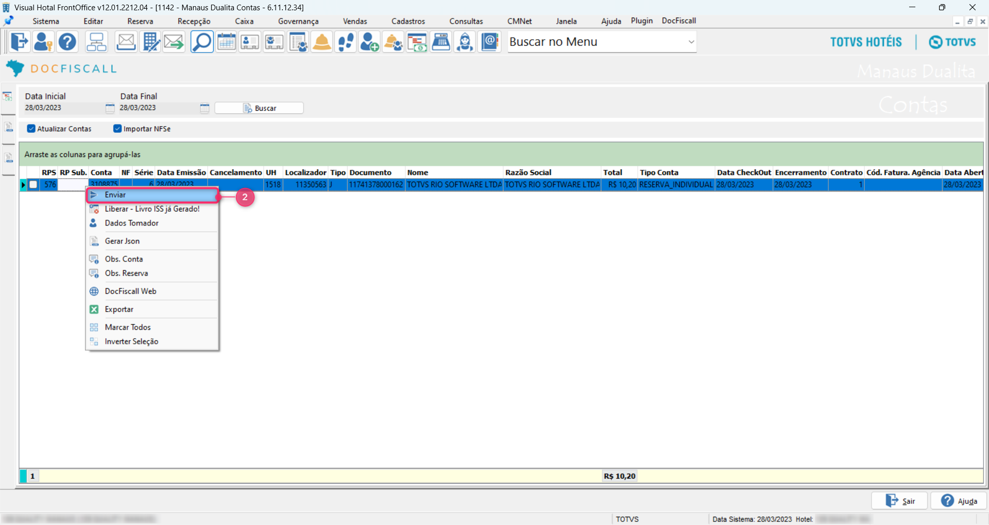
Task: Click the Data Final date field
Action: [x=159, y=108]
